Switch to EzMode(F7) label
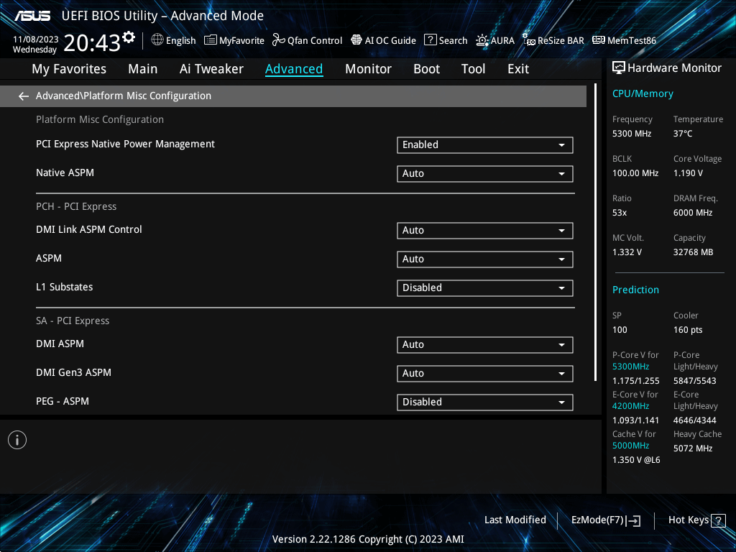Viewport: 736px width, 552px height. click(x=597, y=520)
